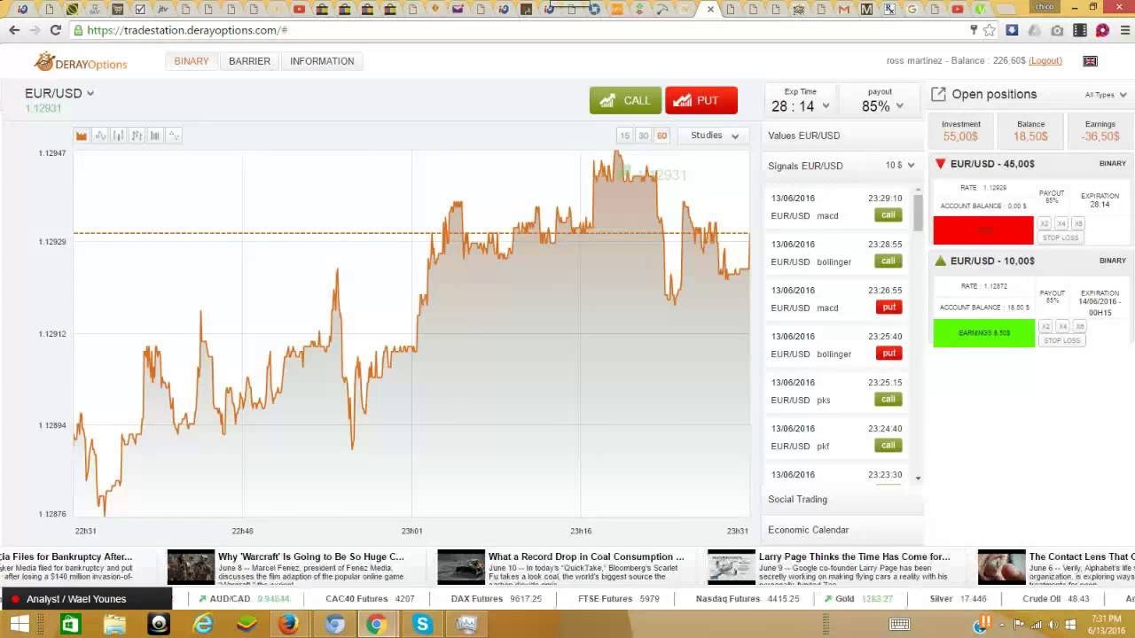Open Windows Start button
This screenshot has height=638, width=1135.
pos(20,624)
